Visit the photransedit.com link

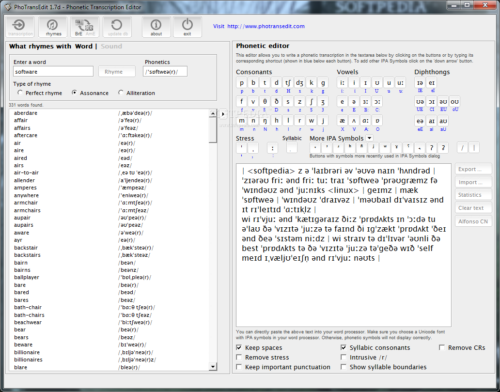coord(266,26)
